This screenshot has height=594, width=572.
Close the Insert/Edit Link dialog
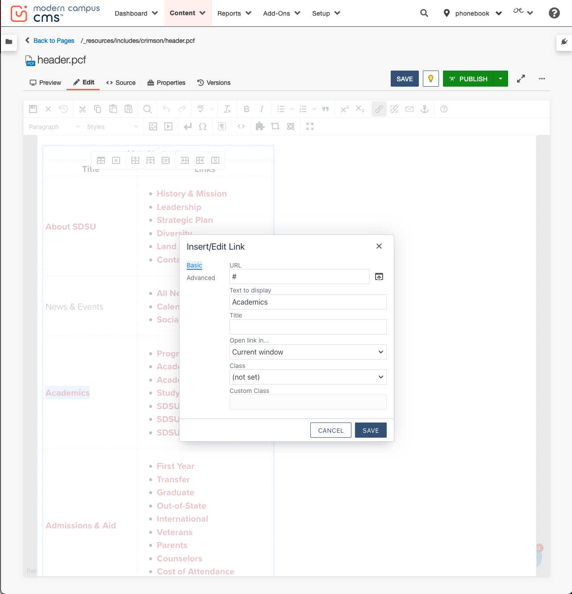pos(379,246)
